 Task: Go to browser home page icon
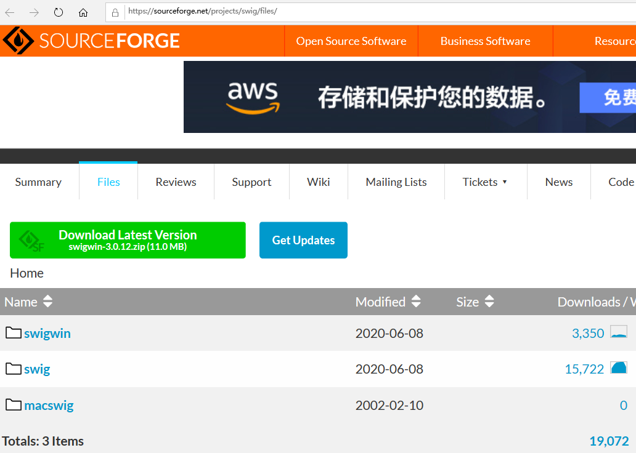[x=83, y=12]
